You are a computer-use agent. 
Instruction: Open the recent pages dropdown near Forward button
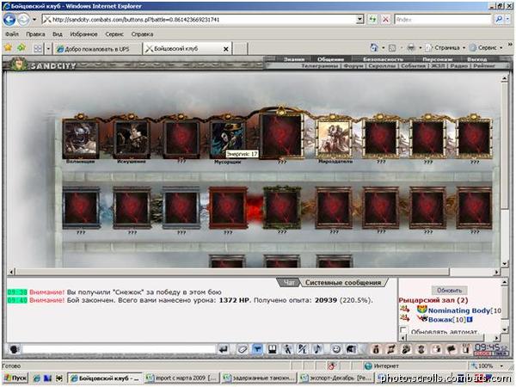34,20
